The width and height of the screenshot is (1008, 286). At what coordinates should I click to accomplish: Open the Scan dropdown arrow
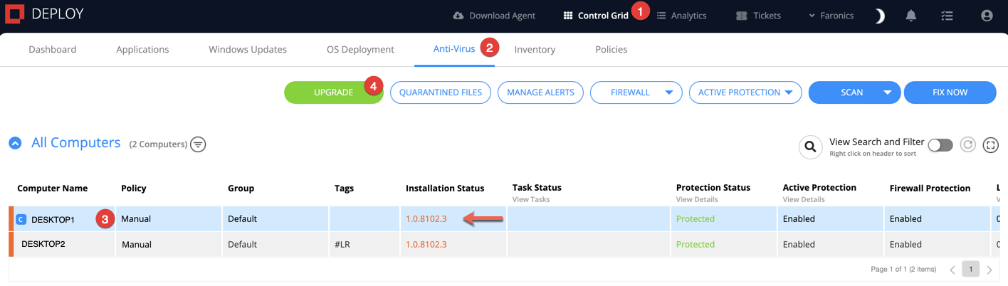[888, 92]
